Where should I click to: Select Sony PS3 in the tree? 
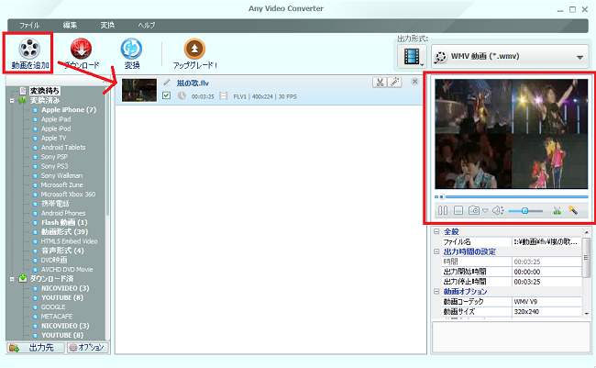[54, 166]
